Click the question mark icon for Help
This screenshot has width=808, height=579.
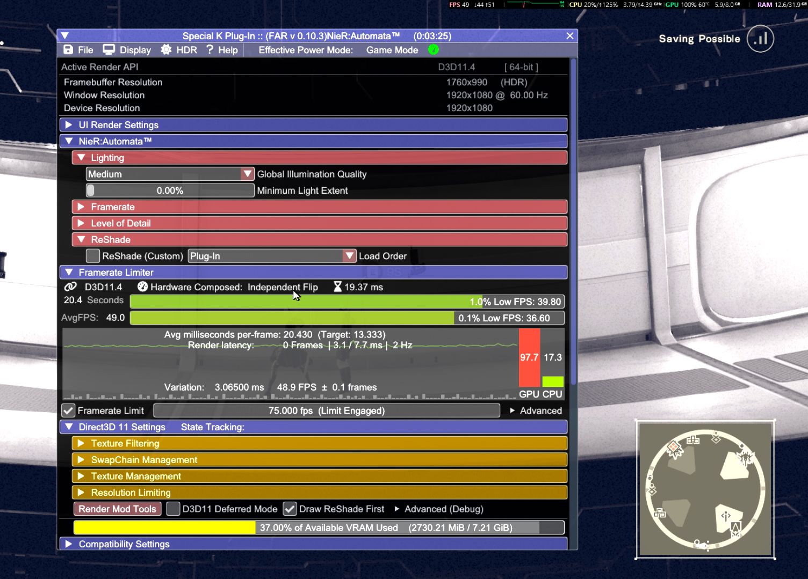pos(210,50)
